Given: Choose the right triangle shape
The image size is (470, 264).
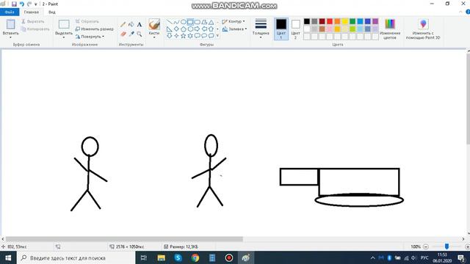Looking at the screenshot, I should click(170, 29).
